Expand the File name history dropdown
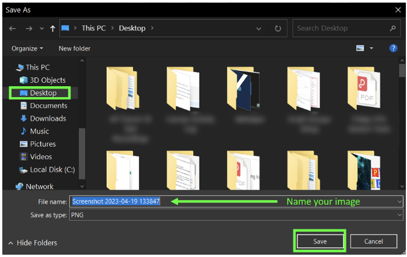 click(399, 202)
